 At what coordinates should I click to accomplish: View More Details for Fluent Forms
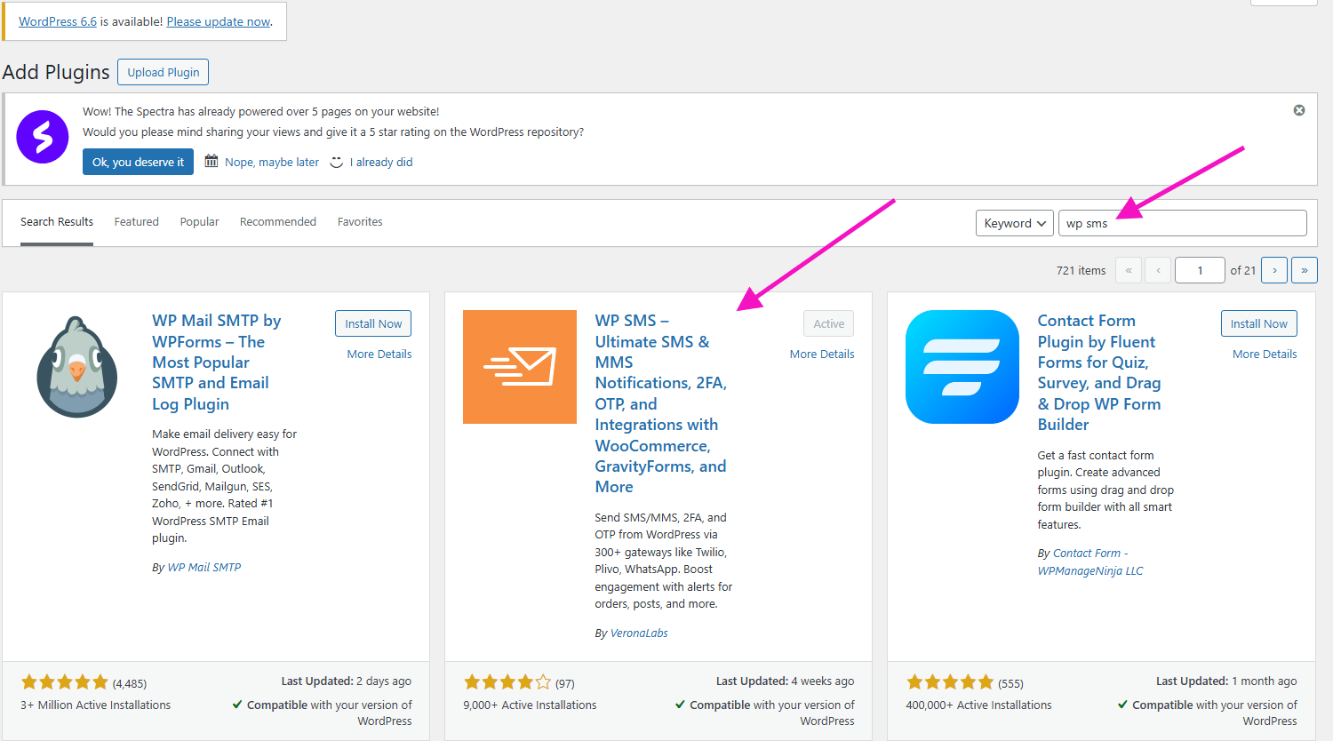coord(1265,354)
